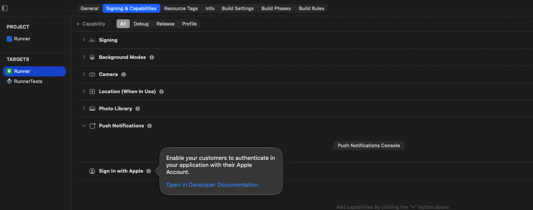Image resolution: width=533 pixels, height=210 pixels.
Task: Click the Signing section icon
Action: [92, 40]
